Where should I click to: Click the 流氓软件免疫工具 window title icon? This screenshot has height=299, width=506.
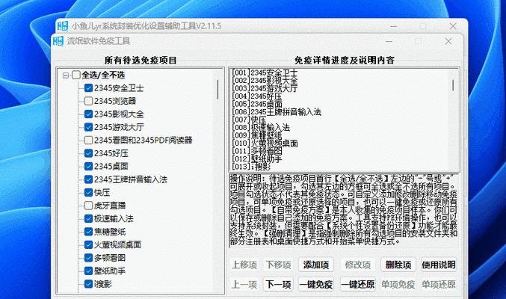[58, 41]
